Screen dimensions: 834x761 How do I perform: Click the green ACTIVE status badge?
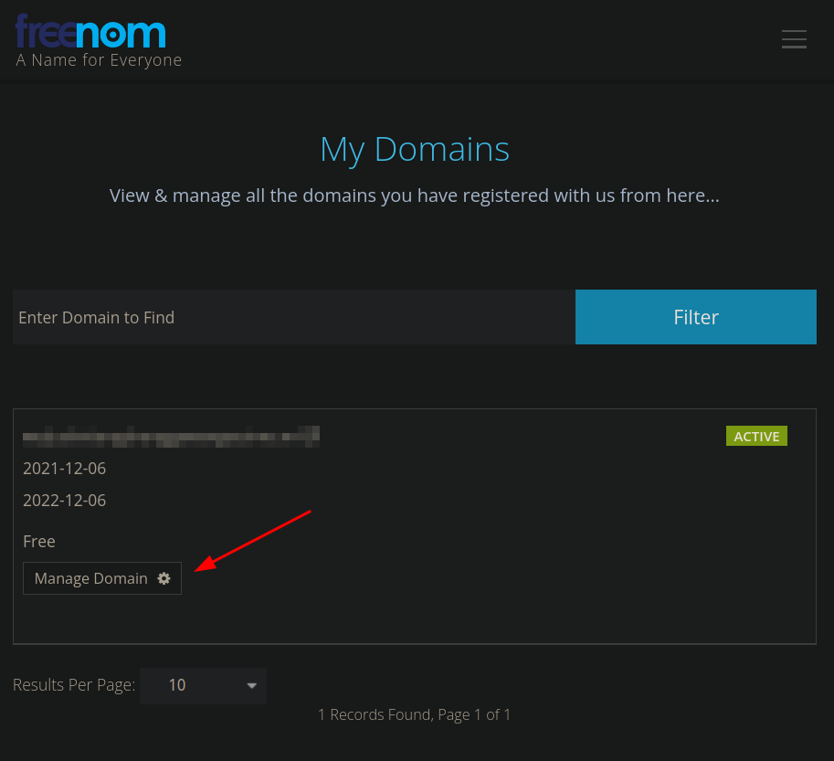click(x=756, y=436)
